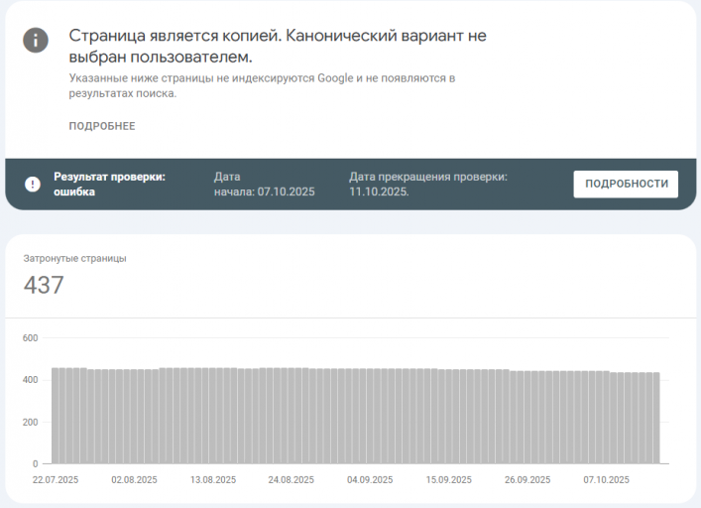Click the last bar at chart's right end
The height and width of the screenshot is (508, 701).
656,418
